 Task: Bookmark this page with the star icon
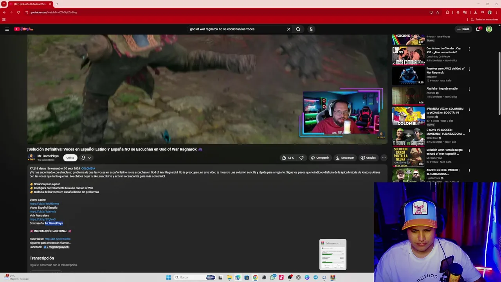pos(438,12)
